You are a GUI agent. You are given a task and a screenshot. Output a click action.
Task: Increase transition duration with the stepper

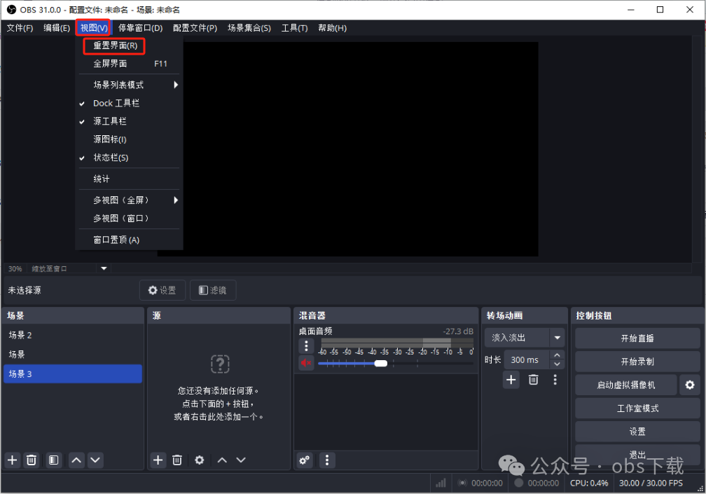[x=557, y=355]
